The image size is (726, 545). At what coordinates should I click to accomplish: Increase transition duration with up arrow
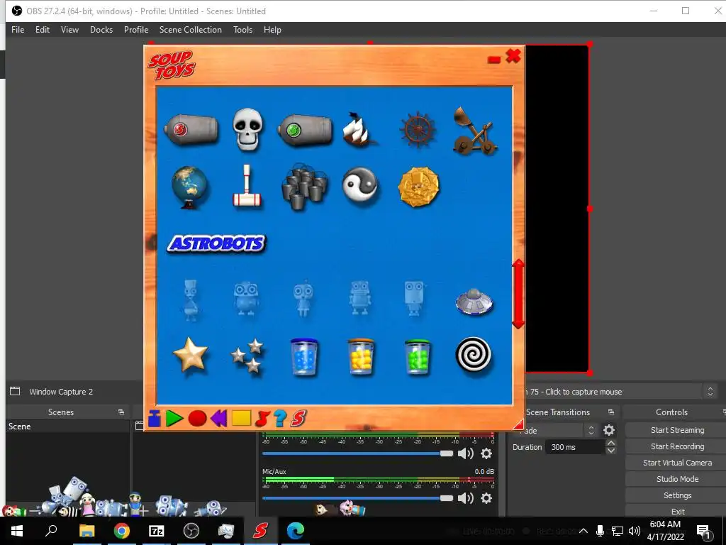(x=611, y=444)
